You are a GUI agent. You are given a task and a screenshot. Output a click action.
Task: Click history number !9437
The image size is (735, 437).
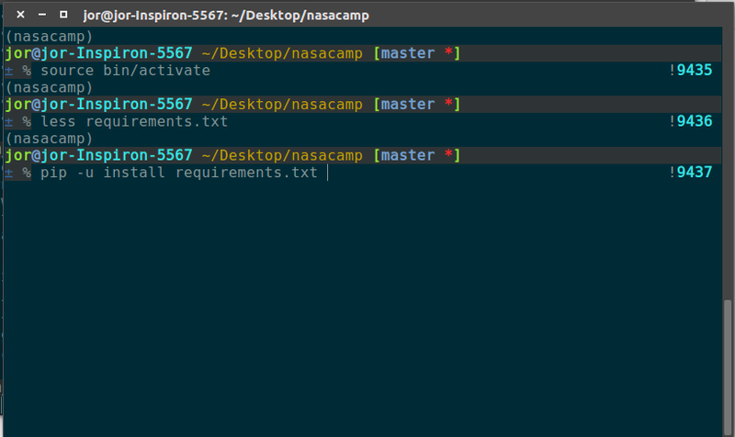(x=691, y=173)
